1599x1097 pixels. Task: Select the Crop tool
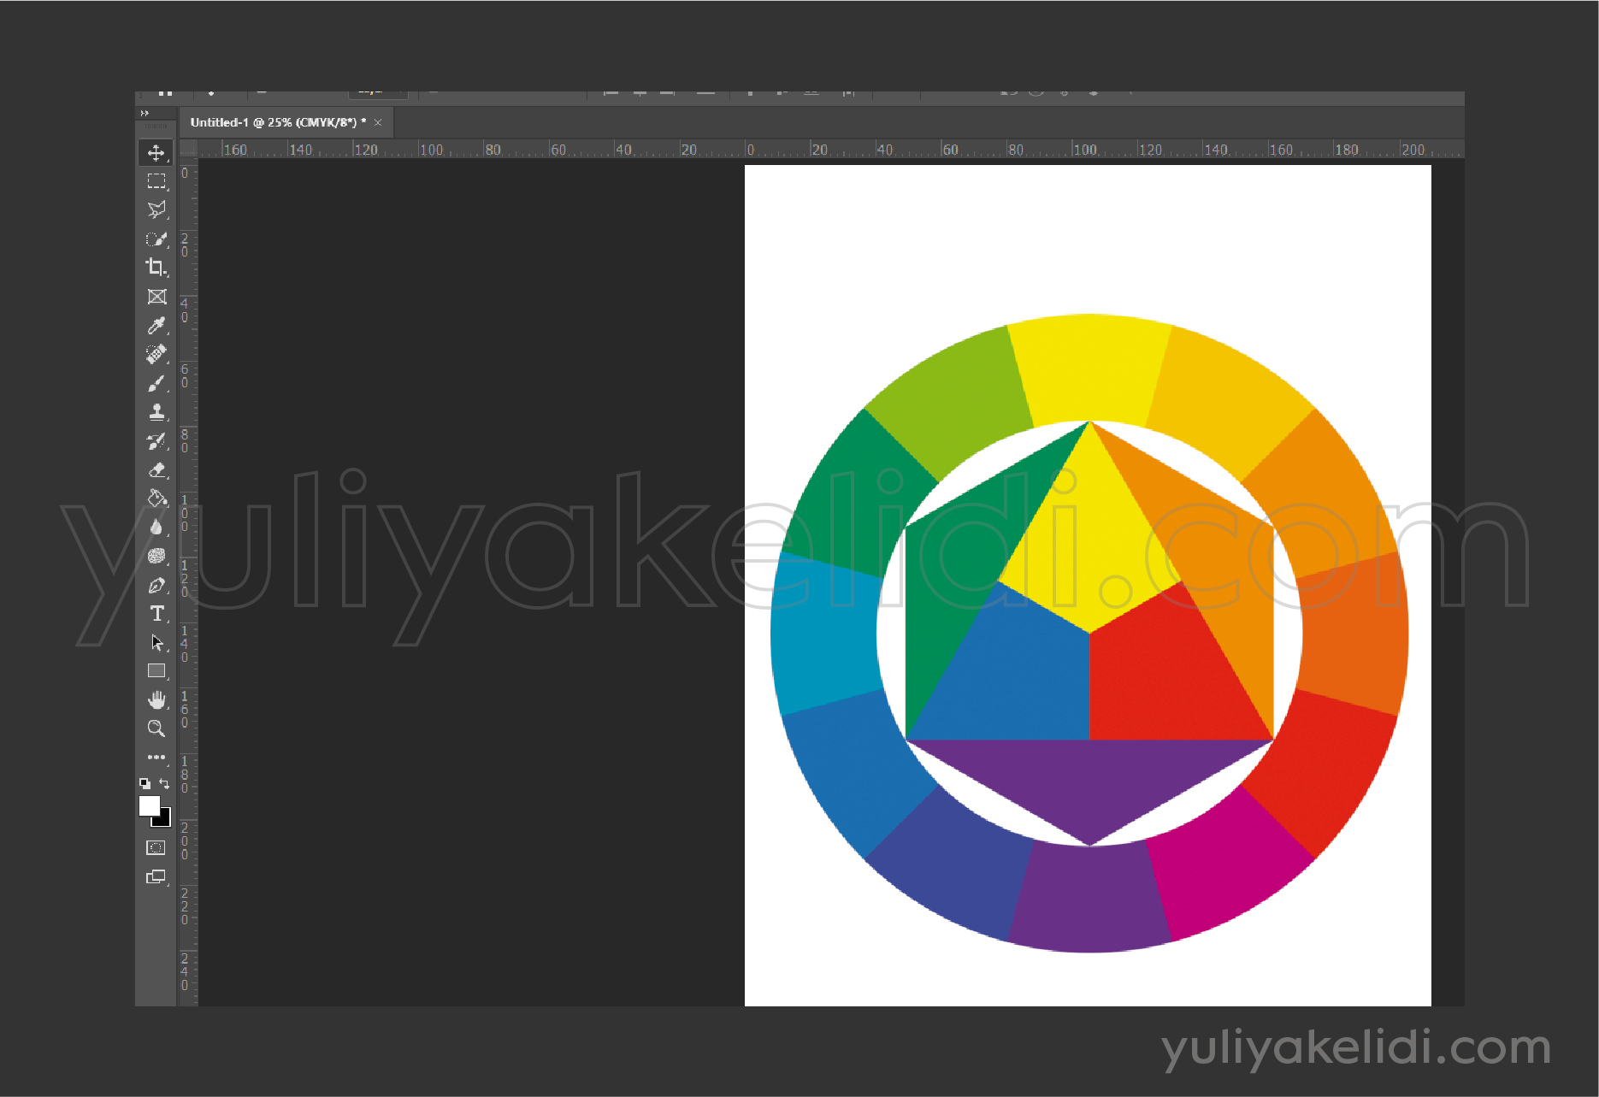click(x=156, y=268)
